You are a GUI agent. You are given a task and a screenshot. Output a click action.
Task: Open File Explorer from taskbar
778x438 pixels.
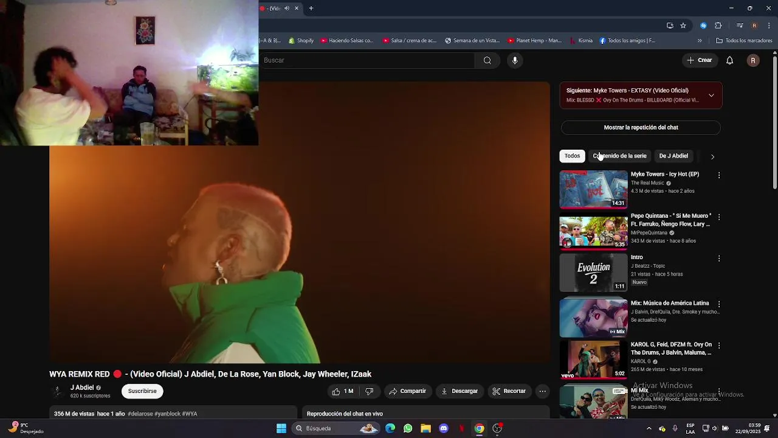(x=425, y=428)
